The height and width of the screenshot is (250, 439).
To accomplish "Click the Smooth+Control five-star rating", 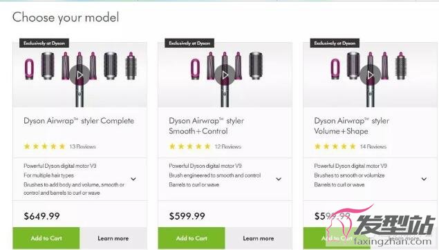I will [190, 146].
